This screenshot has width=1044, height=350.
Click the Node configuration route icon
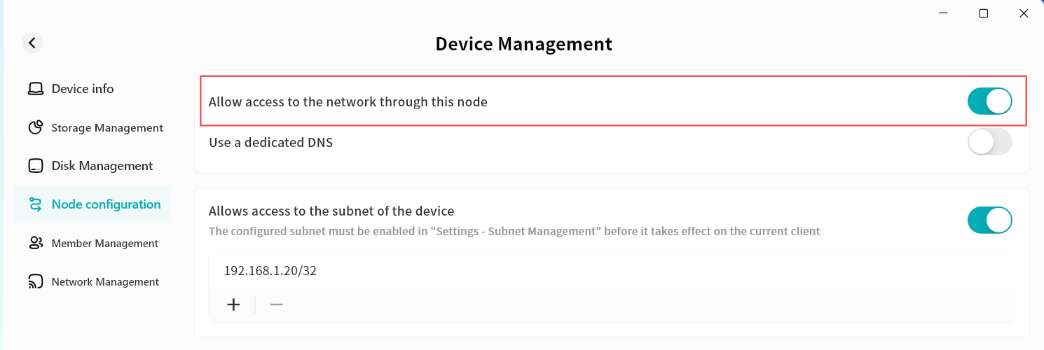point(35,204)
